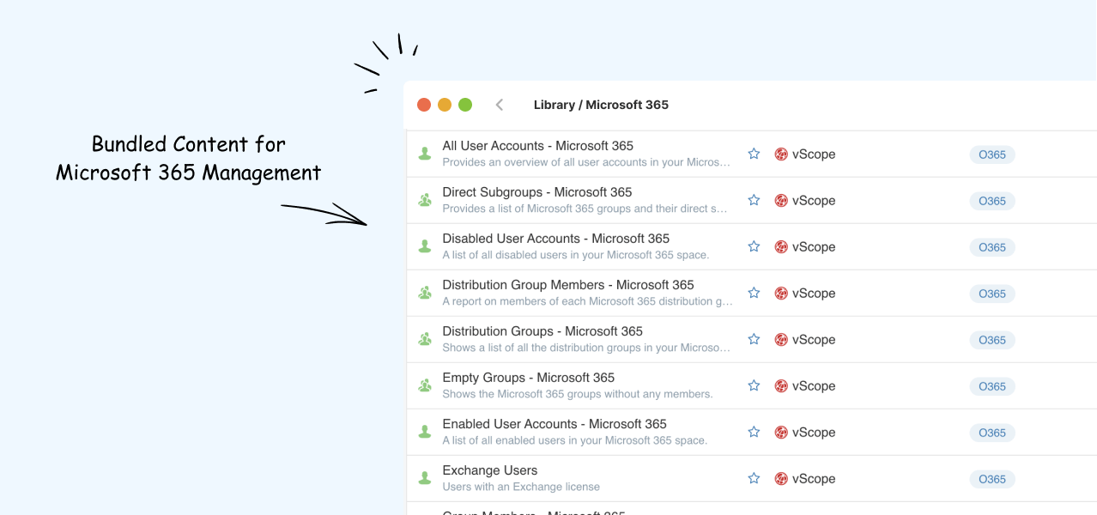The height and width of the screenshot is (515, 1097).
Task: Select user icon beside Enabled User Accounts
Action: point(424,432)
